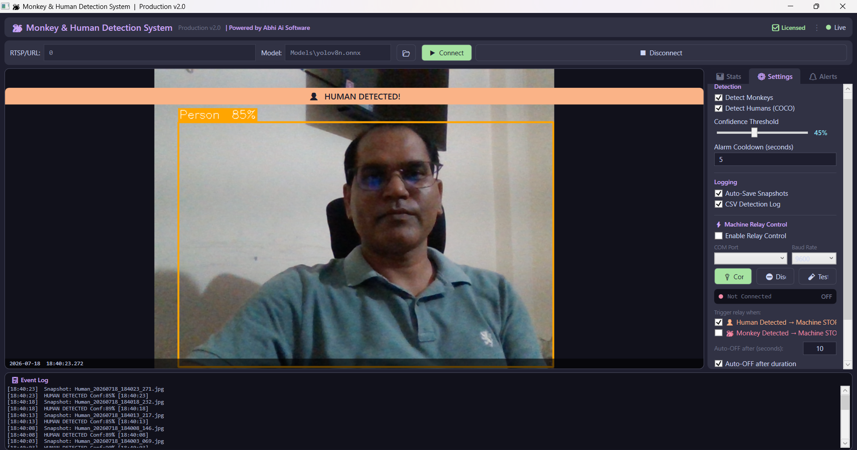Image resolution: width=857 pixels, height=450 pixels.
Task: Click the Disconnect stream button
Action: 661,53
